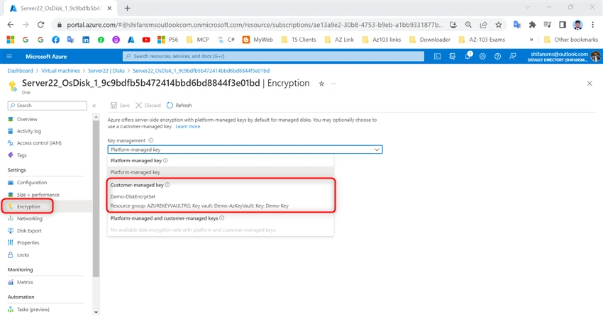Open Cloud Shell icon in Azure header

pos(437,57)
